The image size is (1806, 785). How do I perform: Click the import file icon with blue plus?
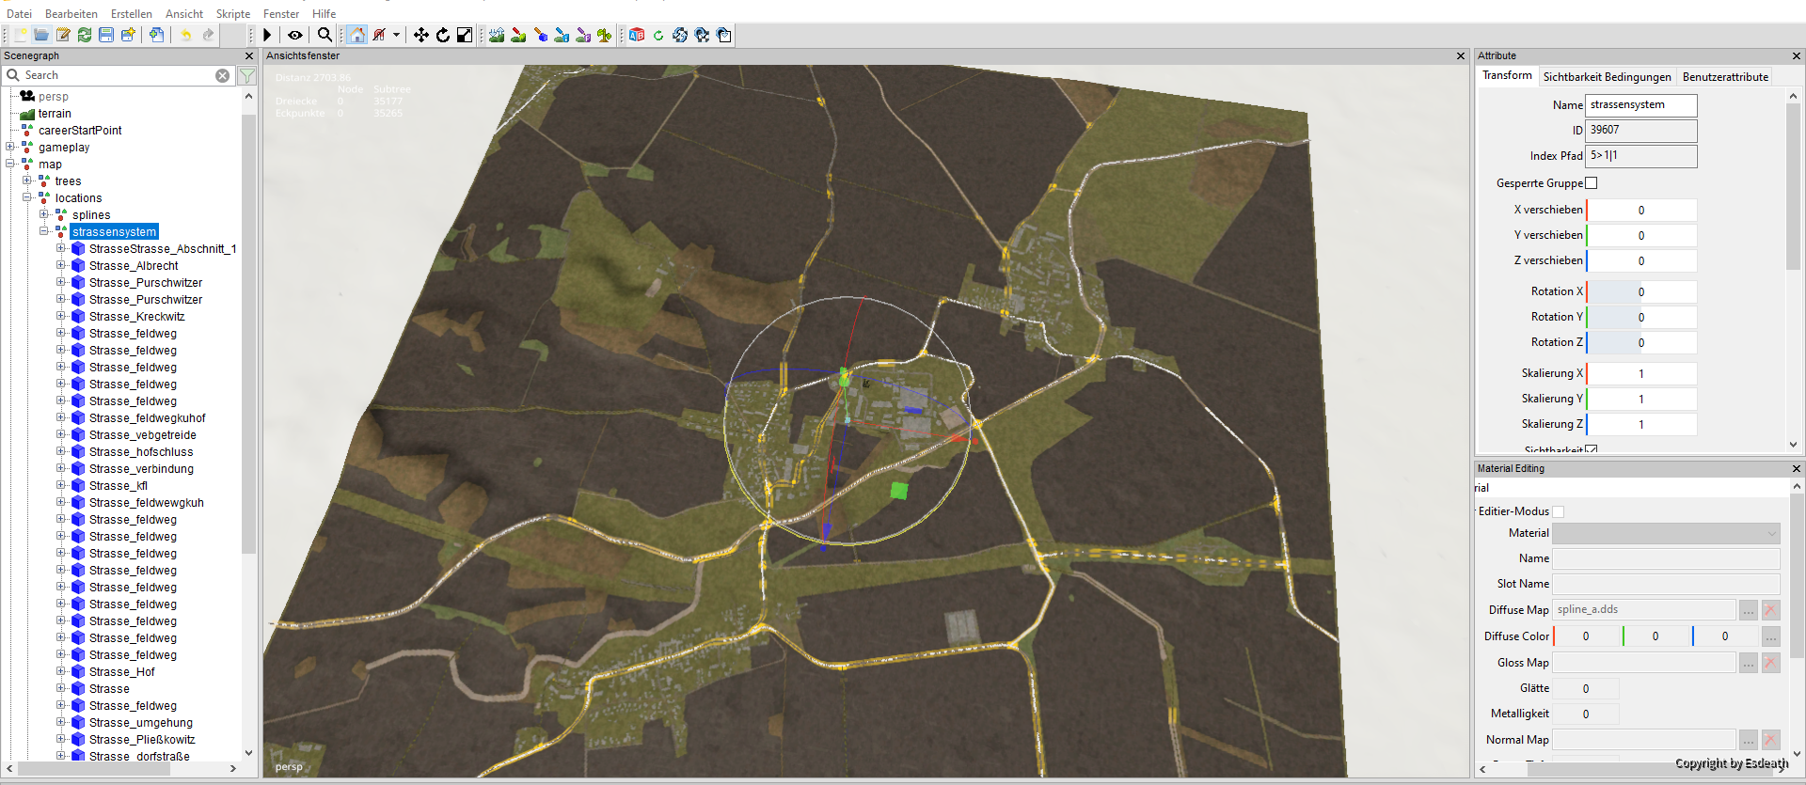156,35
